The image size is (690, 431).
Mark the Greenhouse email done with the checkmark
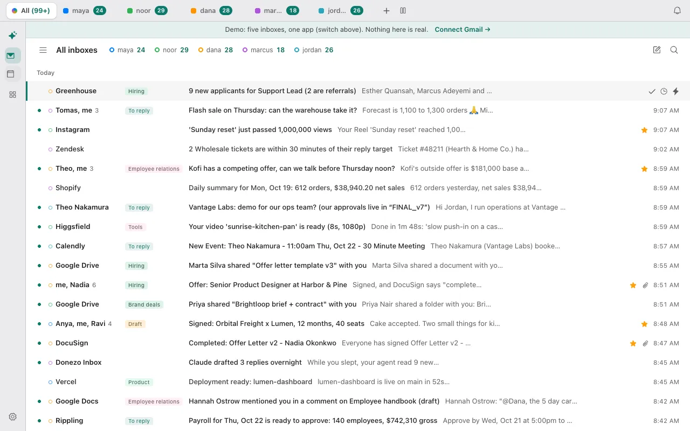pyautogui.click(x=652, y=92)
